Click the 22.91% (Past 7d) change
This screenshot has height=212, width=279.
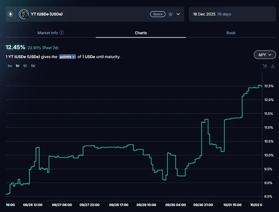43,48
